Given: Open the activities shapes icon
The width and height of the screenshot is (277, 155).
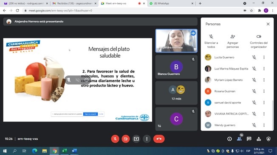Looking at the screenshot, I should click(x=259, y=139).
